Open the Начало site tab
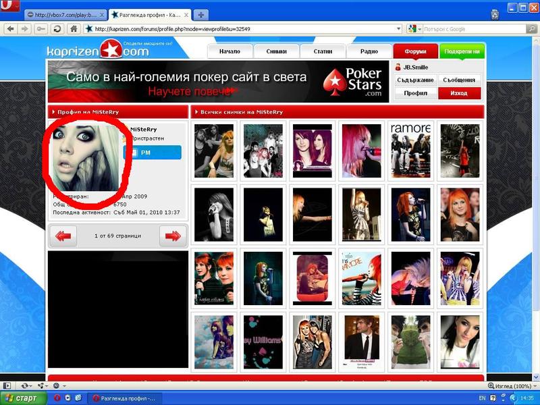This screenshot has width=540, height=405. [230, 51]
